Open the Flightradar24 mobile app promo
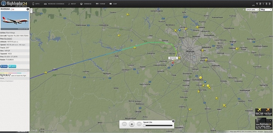The width and height of the screenshot is (273, 133). [264, 124]
